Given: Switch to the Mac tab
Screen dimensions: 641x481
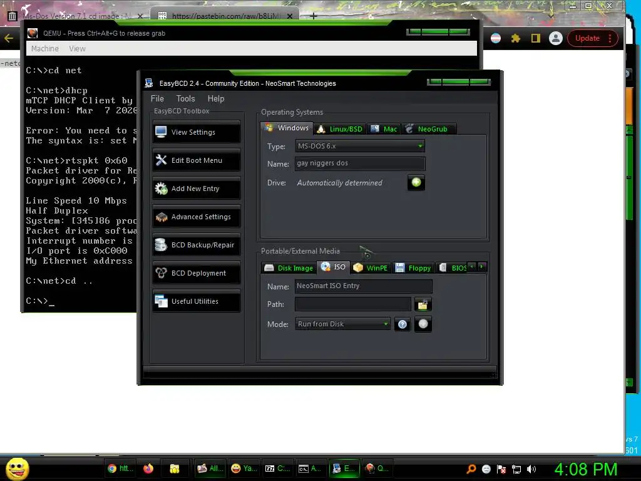Looking at the screenshot, I should point(384,129).
